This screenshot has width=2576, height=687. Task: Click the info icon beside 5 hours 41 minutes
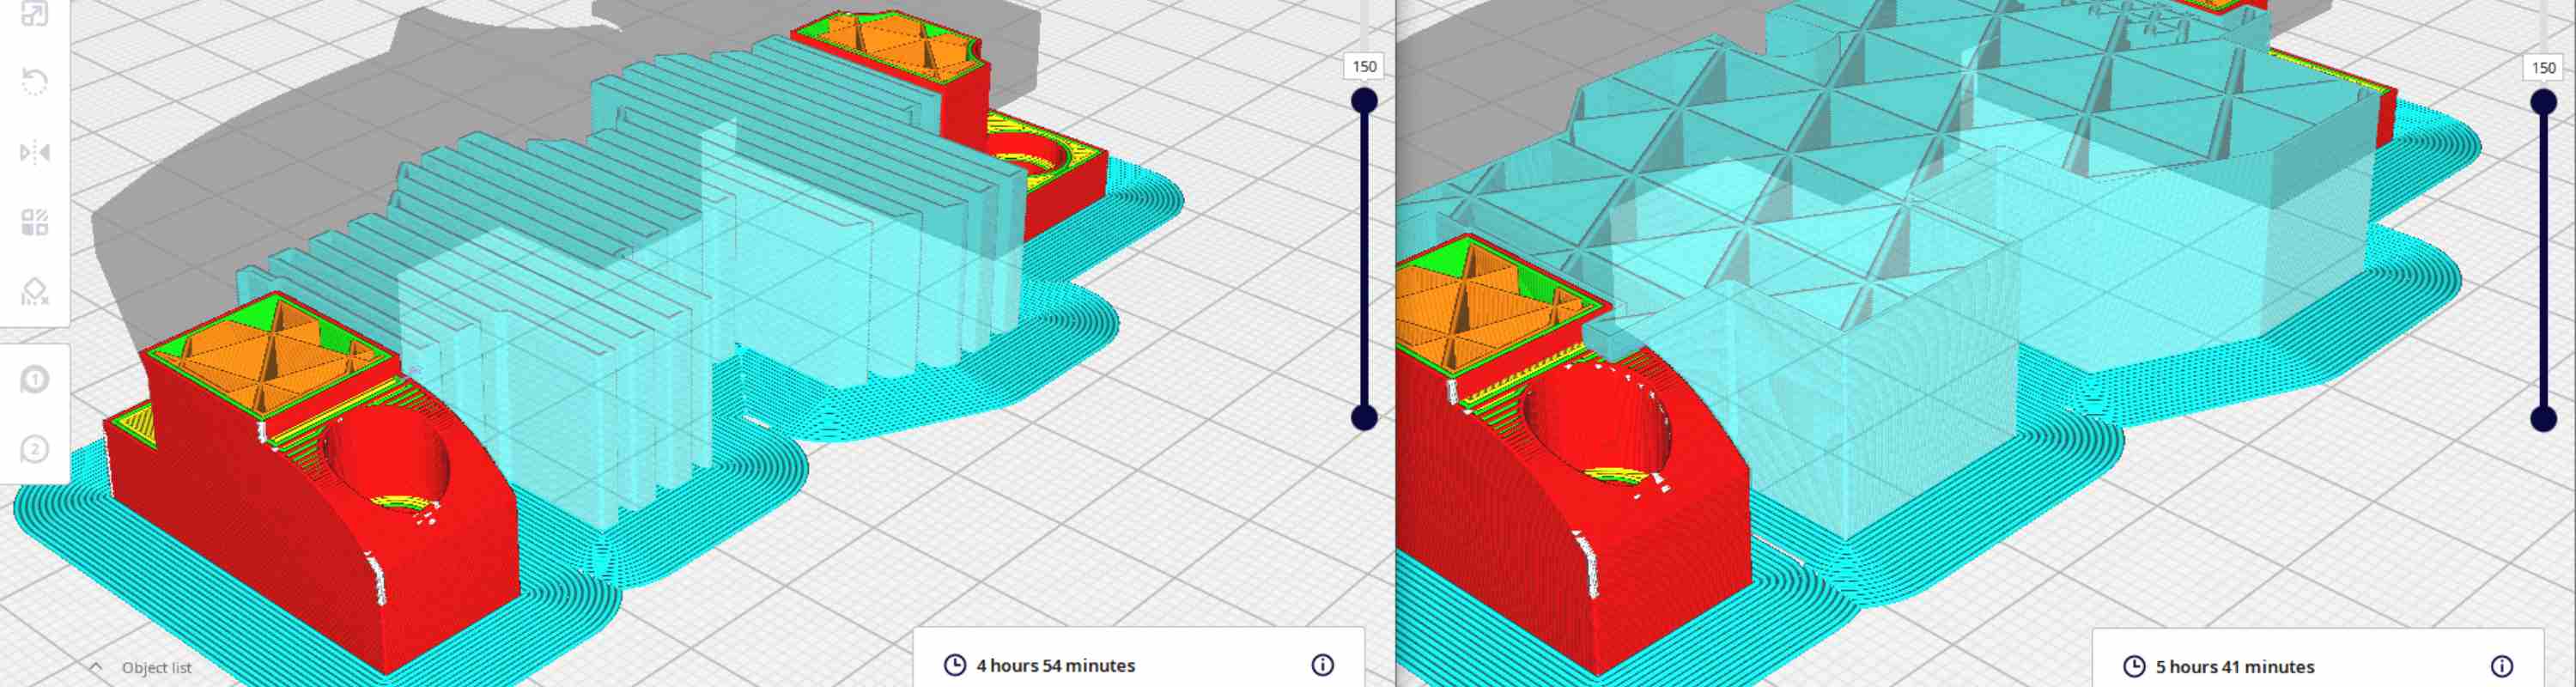[2501, 666]
